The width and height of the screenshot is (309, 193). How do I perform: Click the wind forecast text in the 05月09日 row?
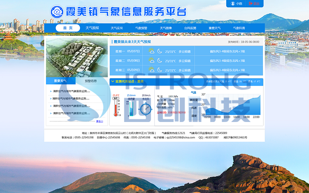(x=228, y=70)
